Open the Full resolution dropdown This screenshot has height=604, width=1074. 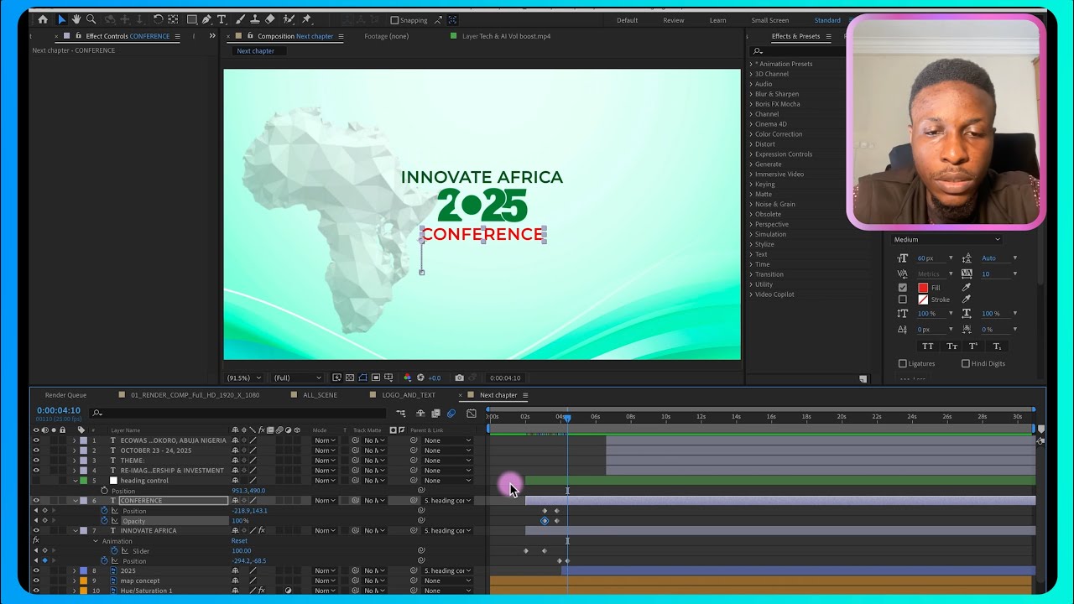(297, 377)
